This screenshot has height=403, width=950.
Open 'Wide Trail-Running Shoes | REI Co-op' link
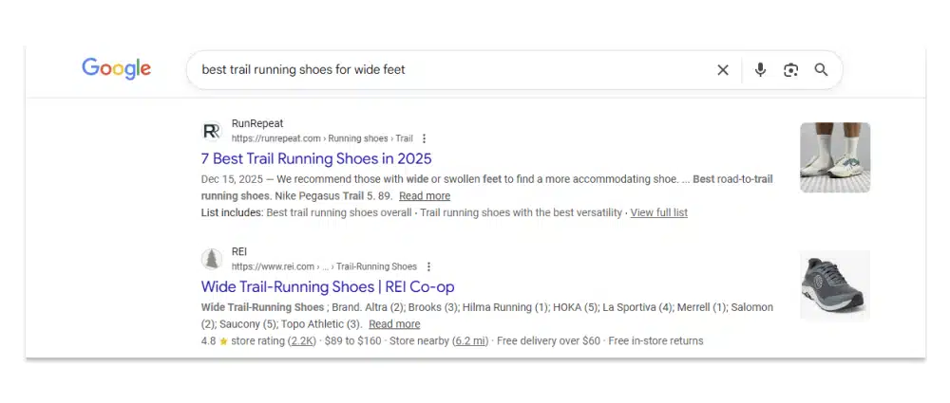coord(328,286)
